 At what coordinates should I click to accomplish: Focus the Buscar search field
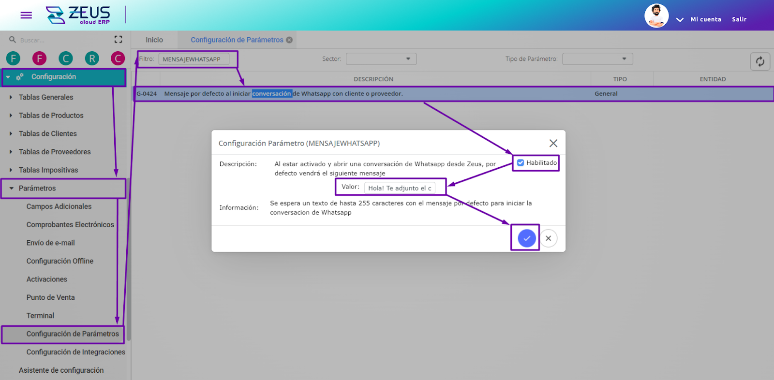63,40
